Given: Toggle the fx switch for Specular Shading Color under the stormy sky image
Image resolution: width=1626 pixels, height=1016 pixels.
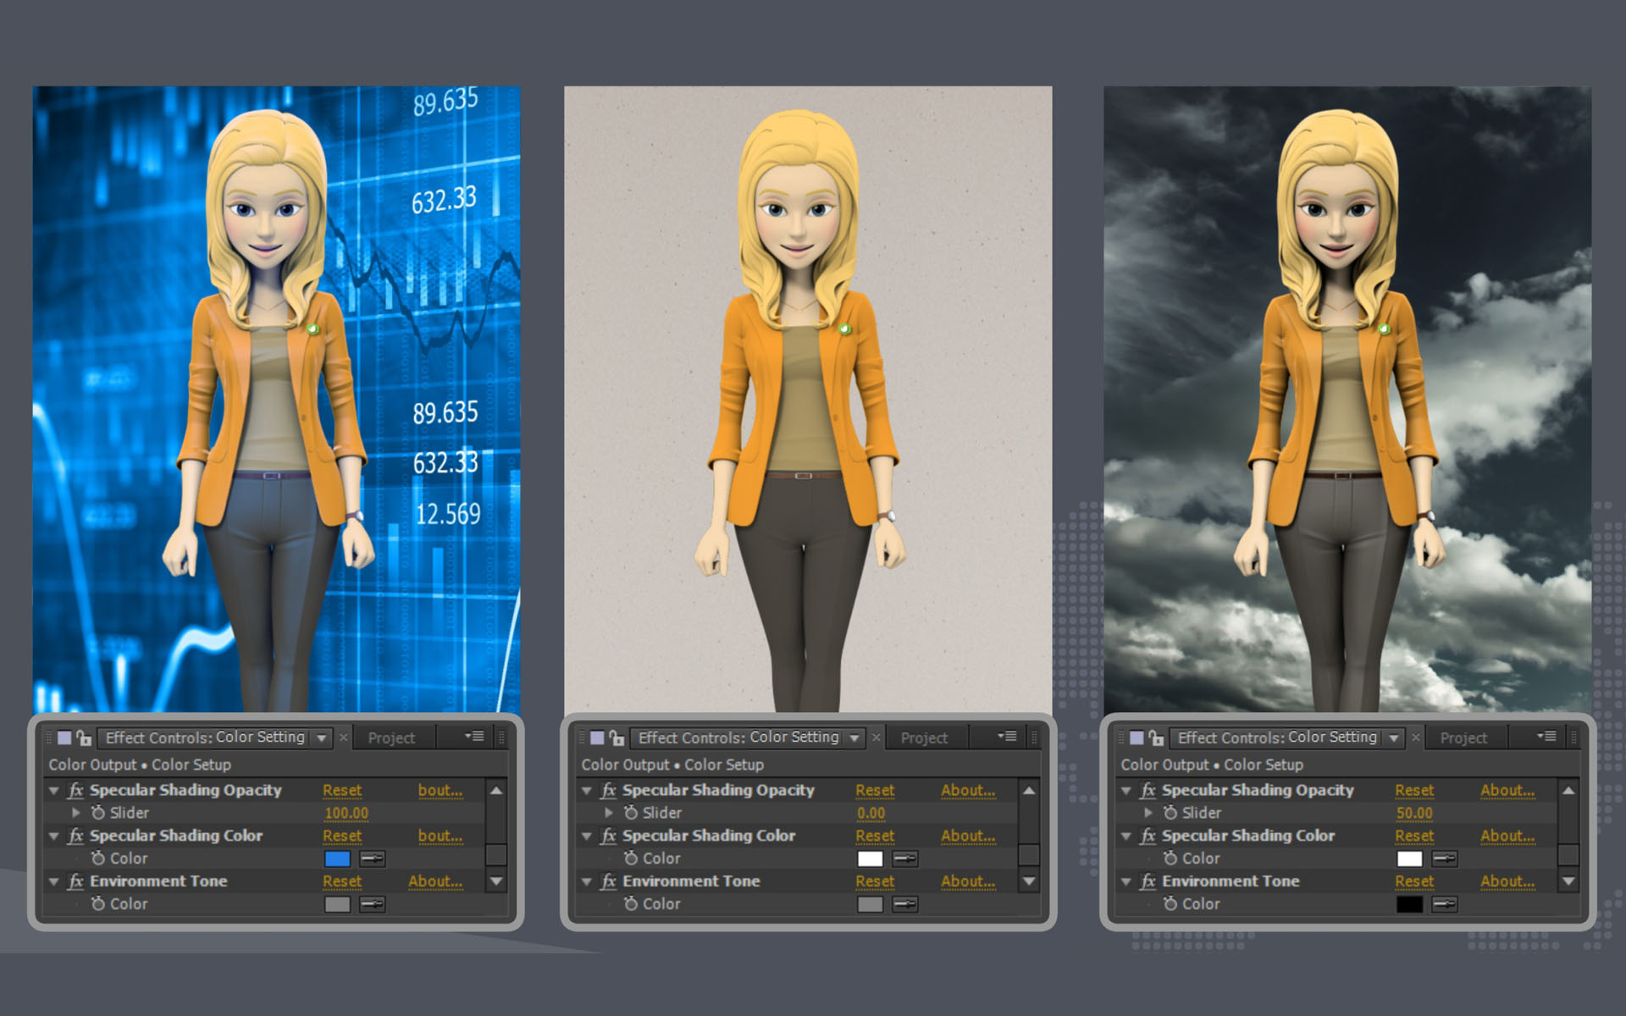Looking at the screenshot, I should (1148, 836).
